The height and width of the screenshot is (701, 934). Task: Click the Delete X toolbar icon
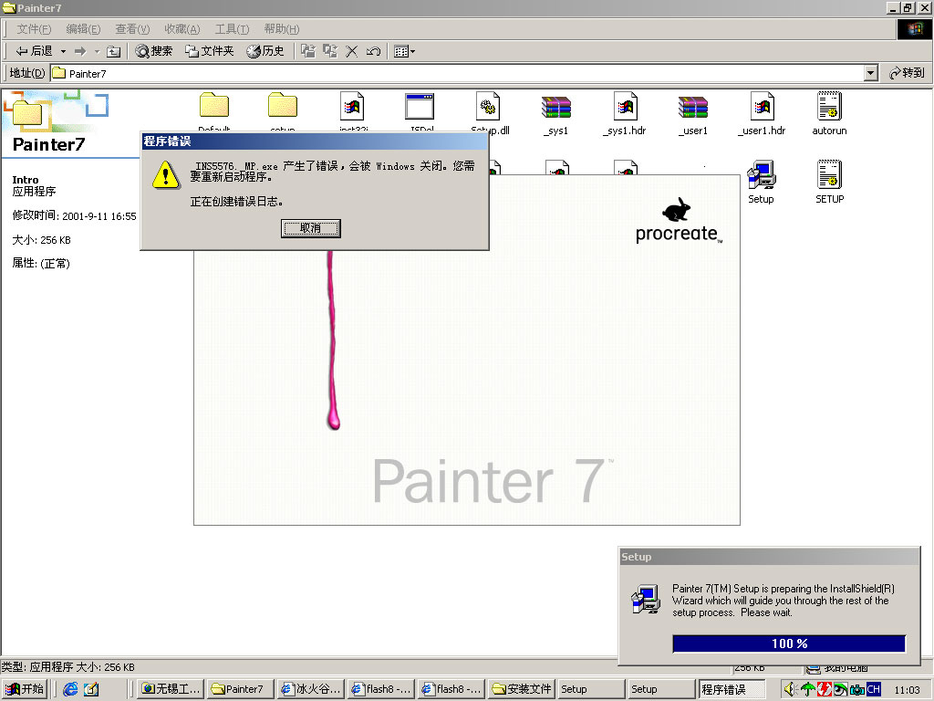coord(352,51)
